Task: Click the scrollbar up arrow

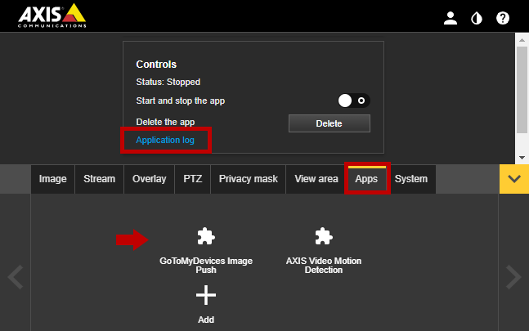Action: tap(522, 39)
